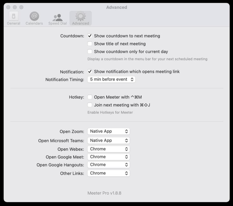233x206 pixels.
Task: Open the Notification Timing dropdown
Action: click(x=111, y=79)
